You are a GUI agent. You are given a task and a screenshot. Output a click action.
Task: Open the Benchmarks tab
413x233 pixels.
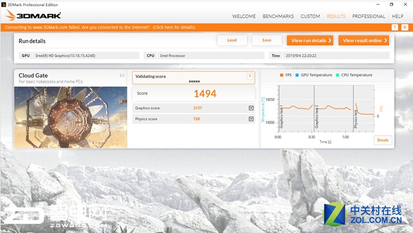278,16
